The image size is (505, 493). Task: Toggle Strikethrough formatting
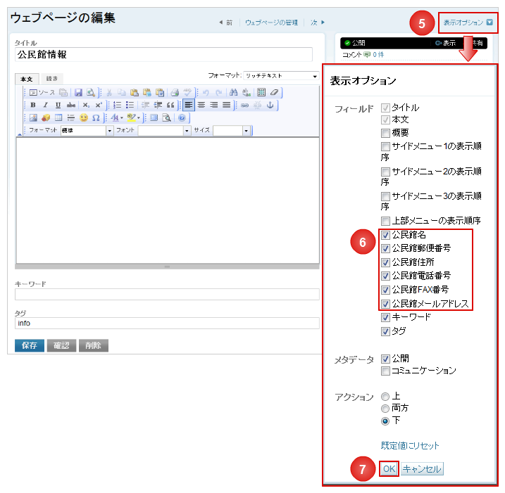(71, 105)
